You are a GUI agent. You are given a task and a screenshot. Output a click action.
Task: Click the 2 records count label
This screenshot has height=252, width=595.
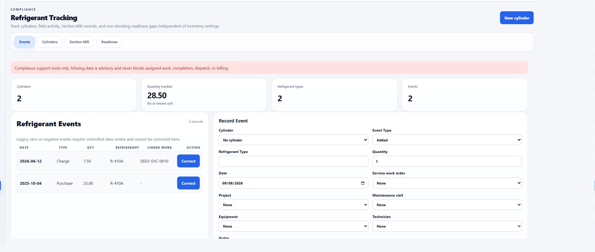click(196, 121)
